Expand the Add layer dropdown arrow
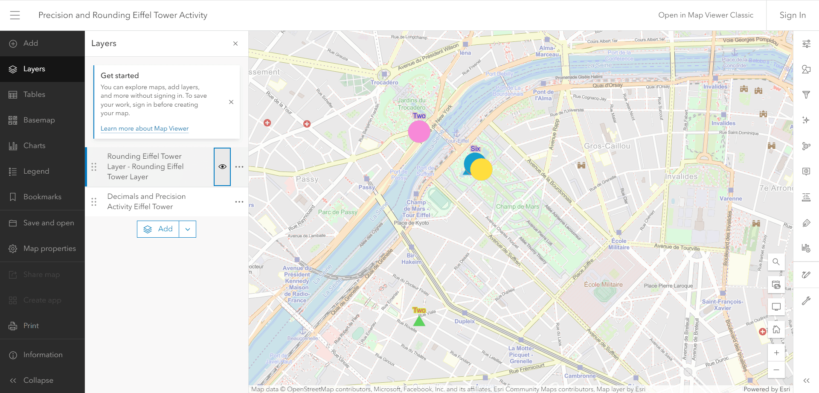The width and height of the screenshot is (819, 393). tap(188, 229)
